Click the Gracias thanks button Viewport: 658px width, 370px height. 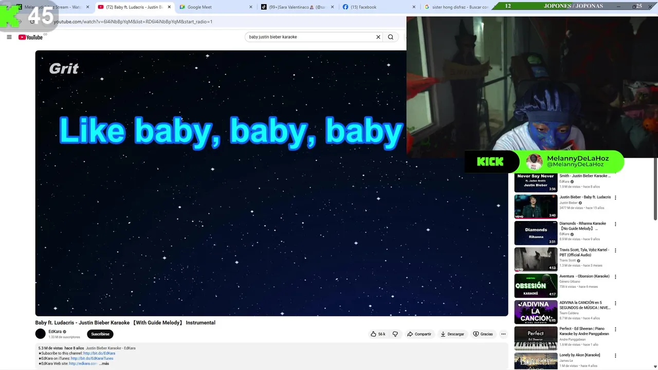[x=483, y=334]
